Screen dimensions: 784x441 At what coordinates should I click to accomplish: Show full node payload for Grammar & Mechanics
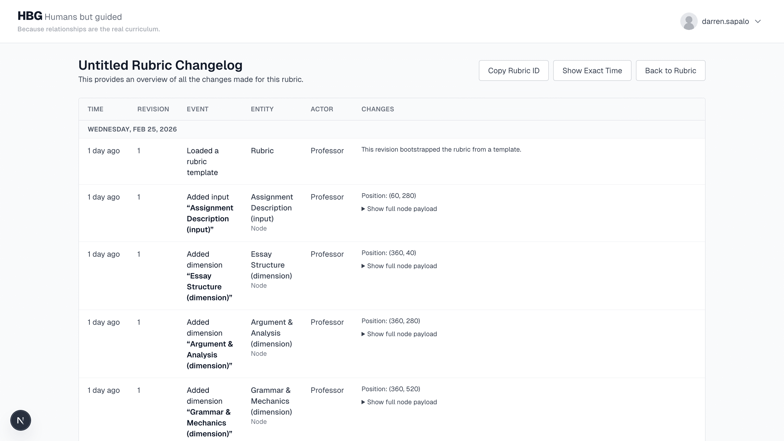pyautogui.click(x=399, y=402)
